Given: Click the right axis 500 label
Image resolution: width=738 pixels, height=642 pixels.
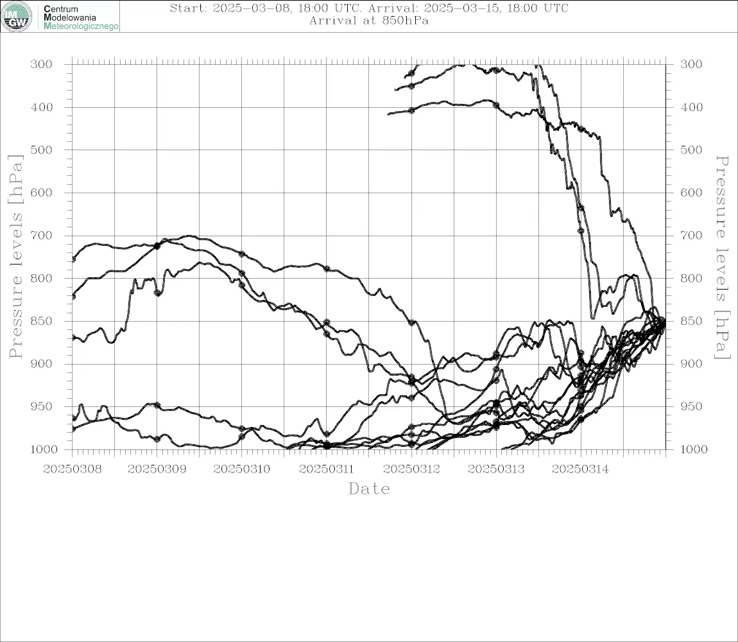Looking at the screenshot, I should coord(691,150).
